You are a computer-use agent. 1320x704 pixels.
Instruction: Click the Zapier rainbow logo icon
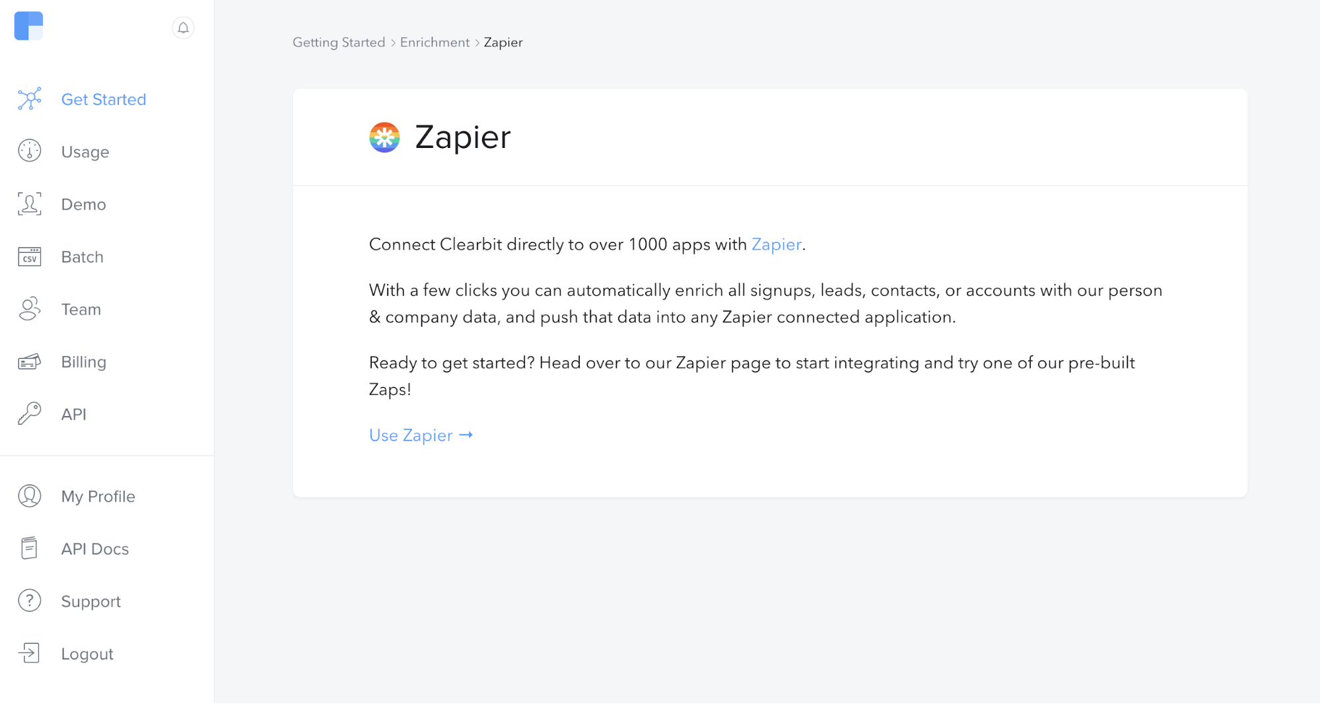tap(384, 137)
